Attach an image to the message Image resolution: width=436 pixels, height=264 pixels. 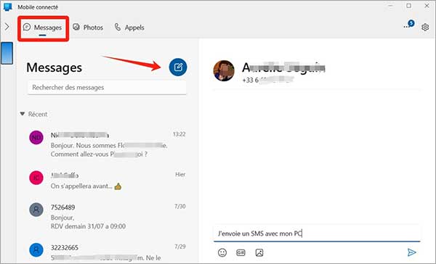pyautogui.click(x=259, y=252)
